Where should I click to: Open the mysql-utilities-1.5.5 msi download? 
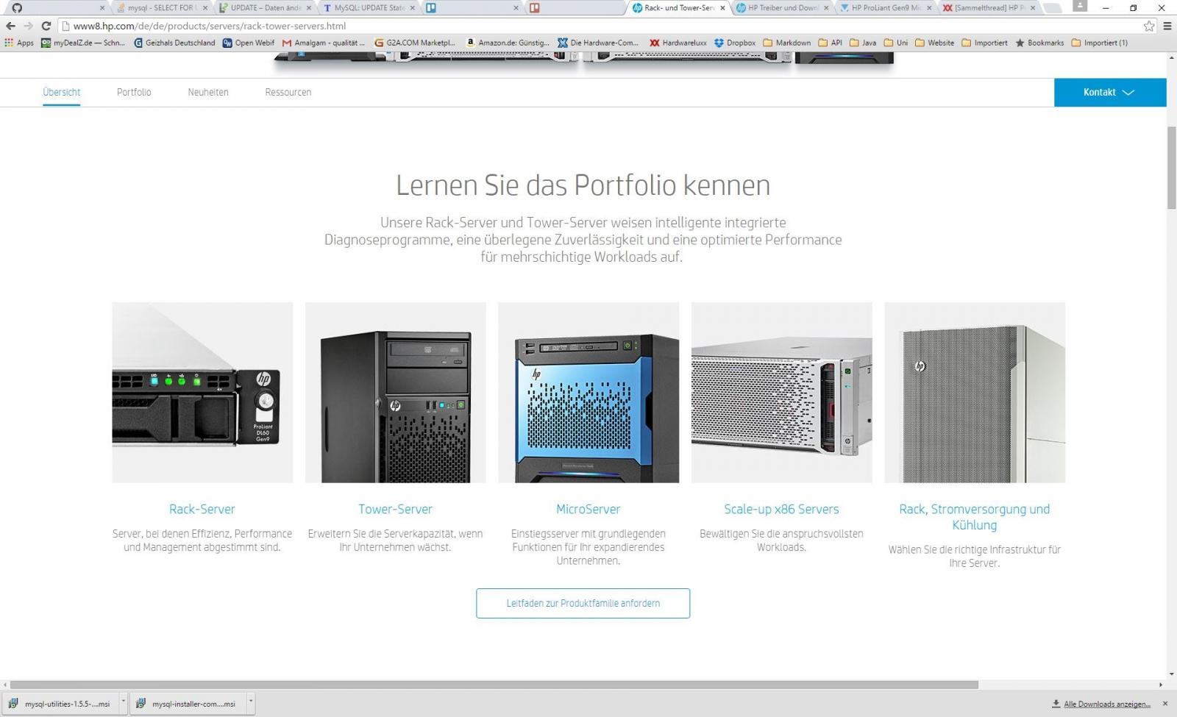point(61,704)
